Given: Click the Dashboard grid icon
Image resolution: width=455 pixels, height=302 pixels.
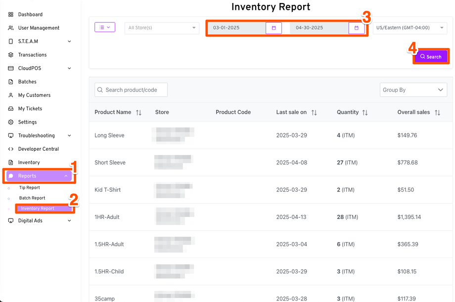Looking at the screenshot, I should tap(11, 15).
